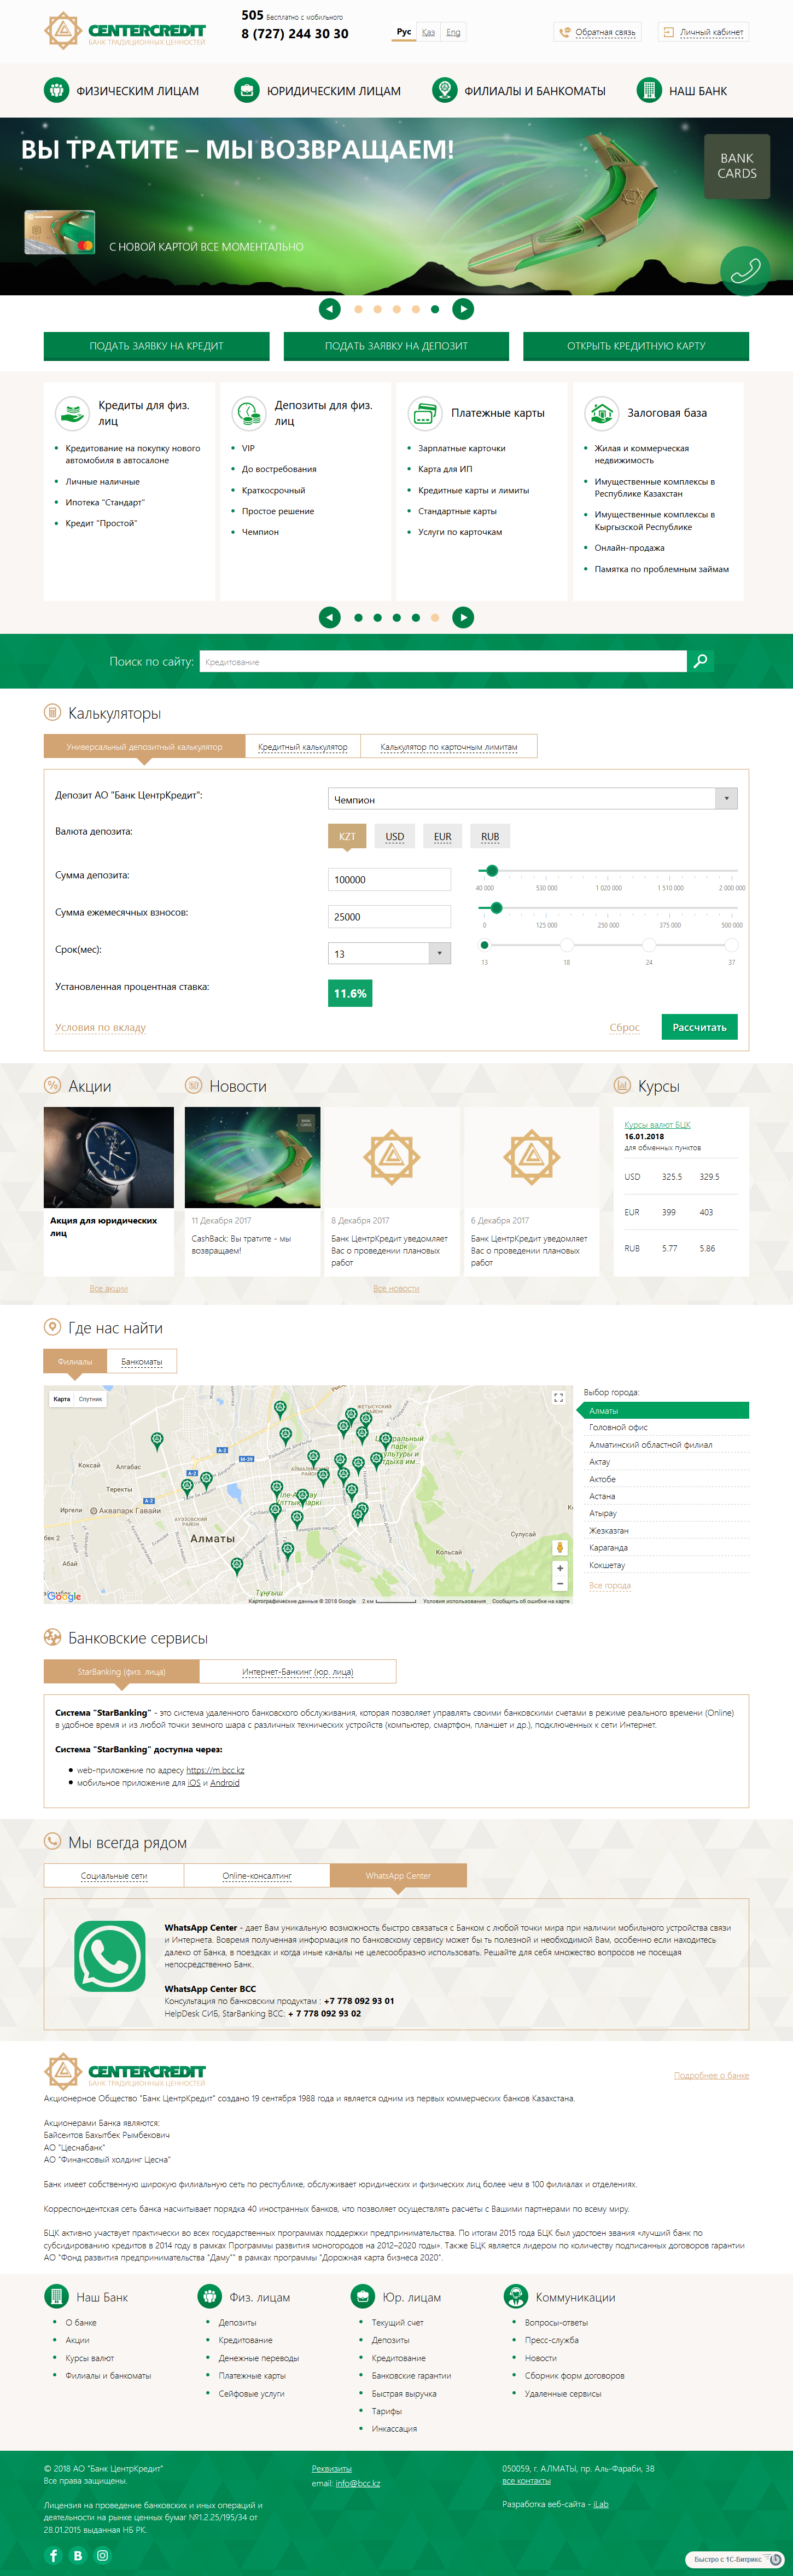Click the monthly contribution slider handle
The height and width of the screenshot is (2576, 793).
pyautogui.click(x=496, y=907)
